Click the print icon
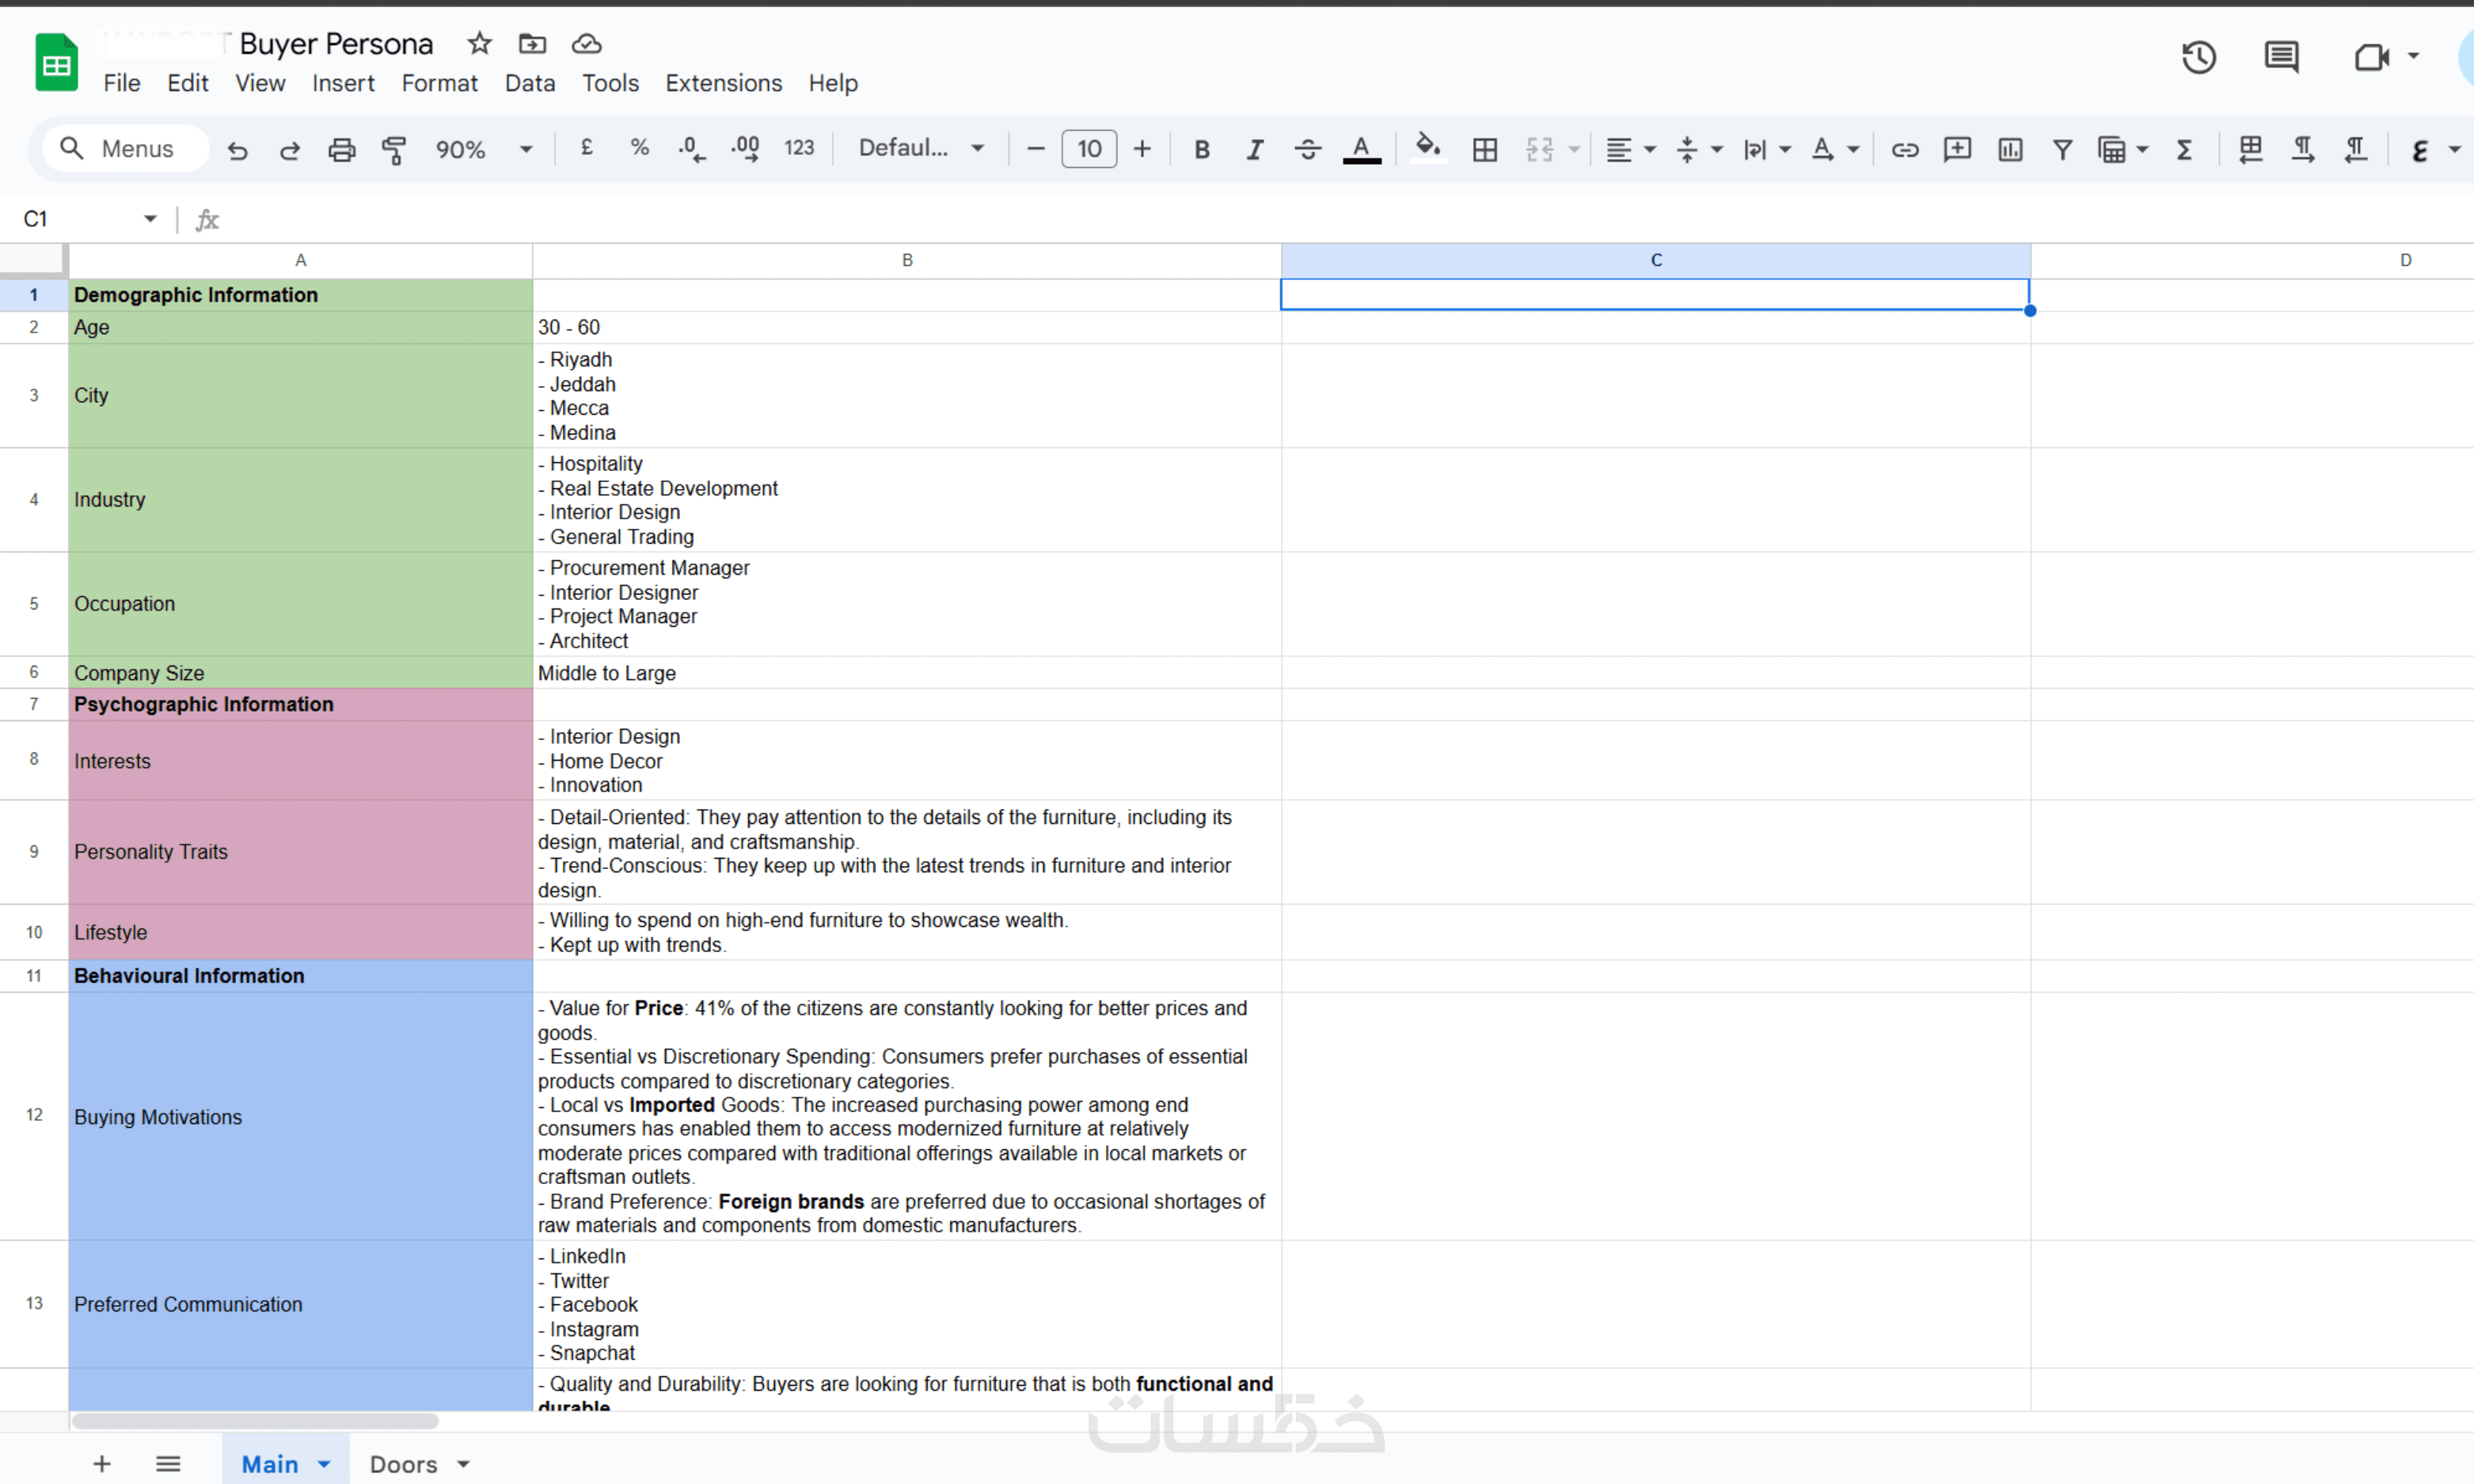The height and width of the screenshot is (1484, 2474). [x=341, y=150]
